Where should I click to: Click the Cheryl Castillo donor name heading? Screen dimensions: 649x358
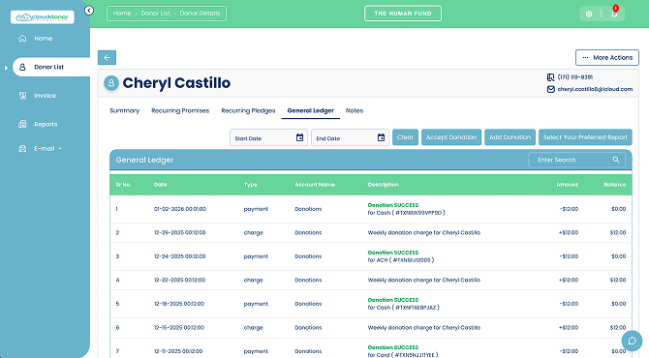click(176, 83)
